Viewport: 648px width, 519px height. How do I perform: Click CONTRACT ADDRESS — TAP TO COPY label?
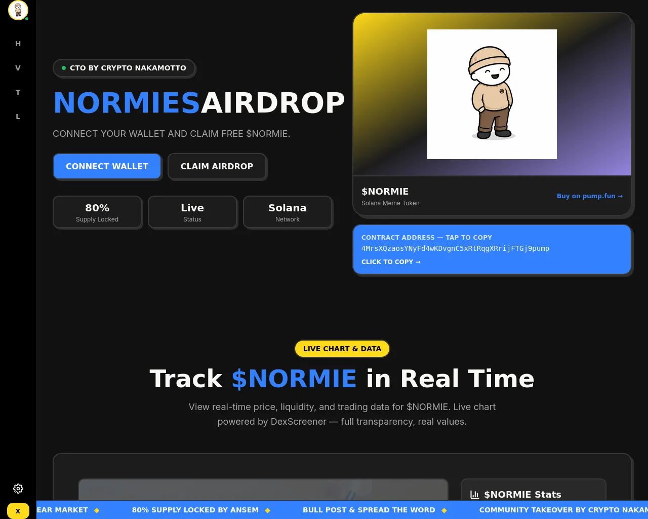coord(427,238)
